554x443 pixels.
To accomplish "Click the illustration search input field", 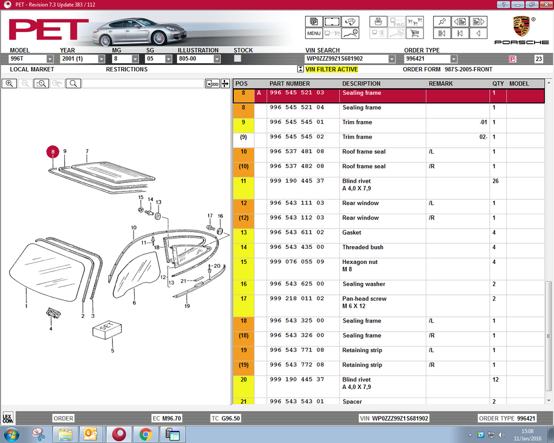I will click(143, 84).
